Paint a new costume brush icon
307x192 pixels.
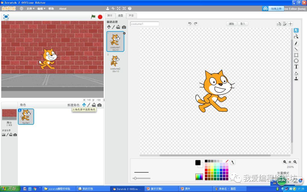[x=113, y=27]
